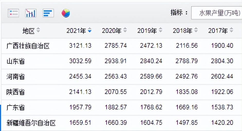The image size is (242, 131).
Task: Select the 山东省 row label
Action: tap(16, 61)
